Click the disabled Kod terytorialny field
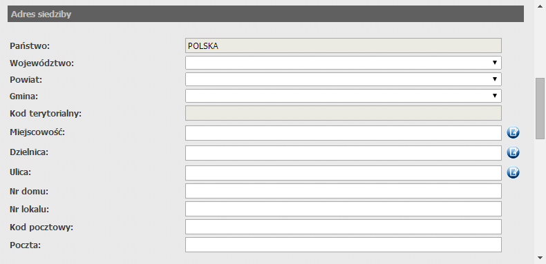Viewport: 546px width, 264px height. tap(343, 113)
